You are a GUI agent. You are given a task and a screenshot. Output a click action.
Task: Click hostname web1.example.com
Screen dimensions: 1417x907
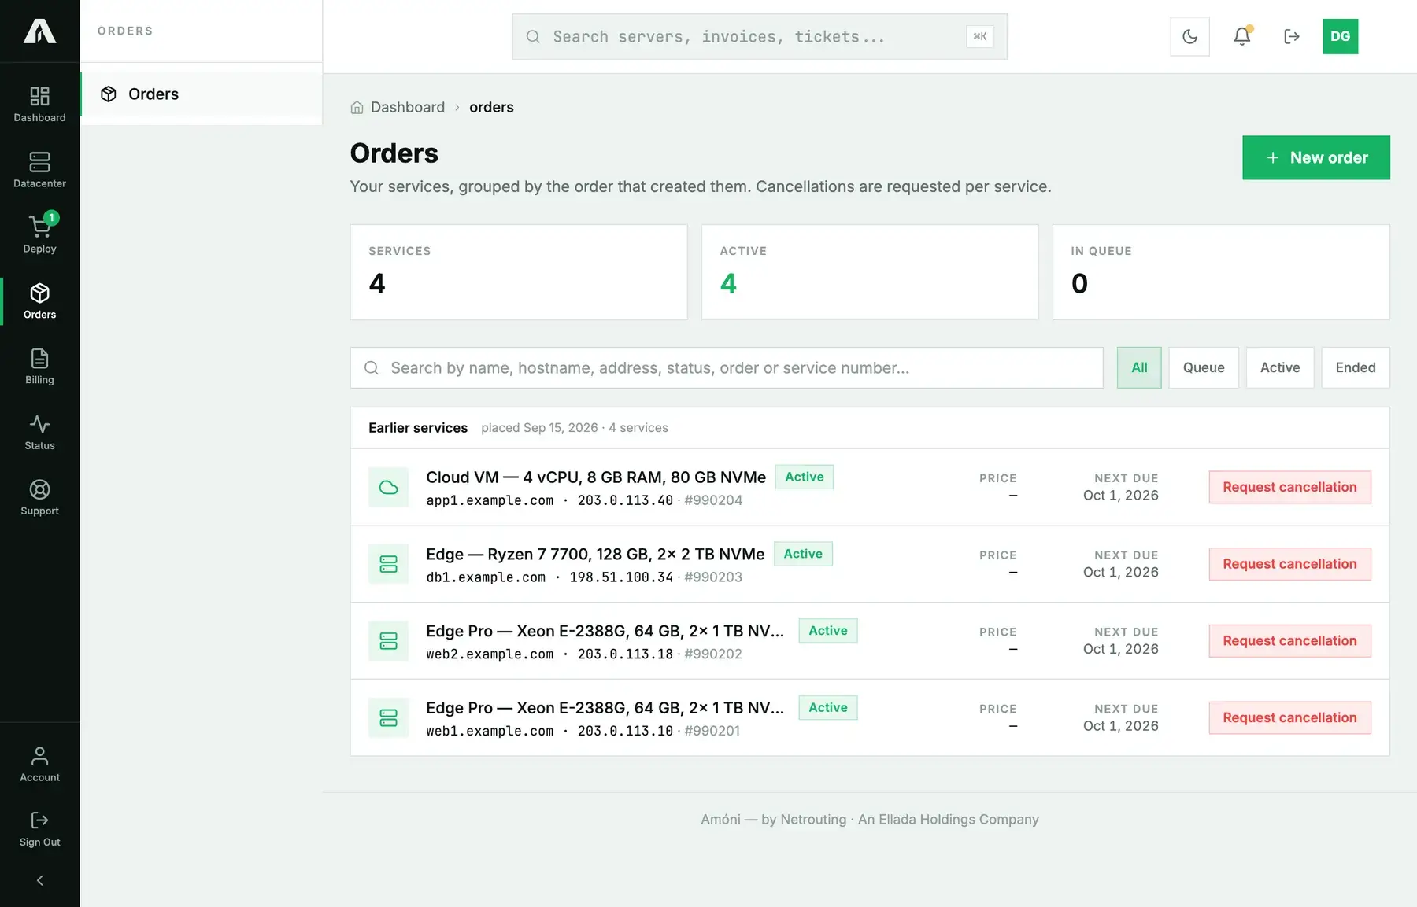click(490, 732)
